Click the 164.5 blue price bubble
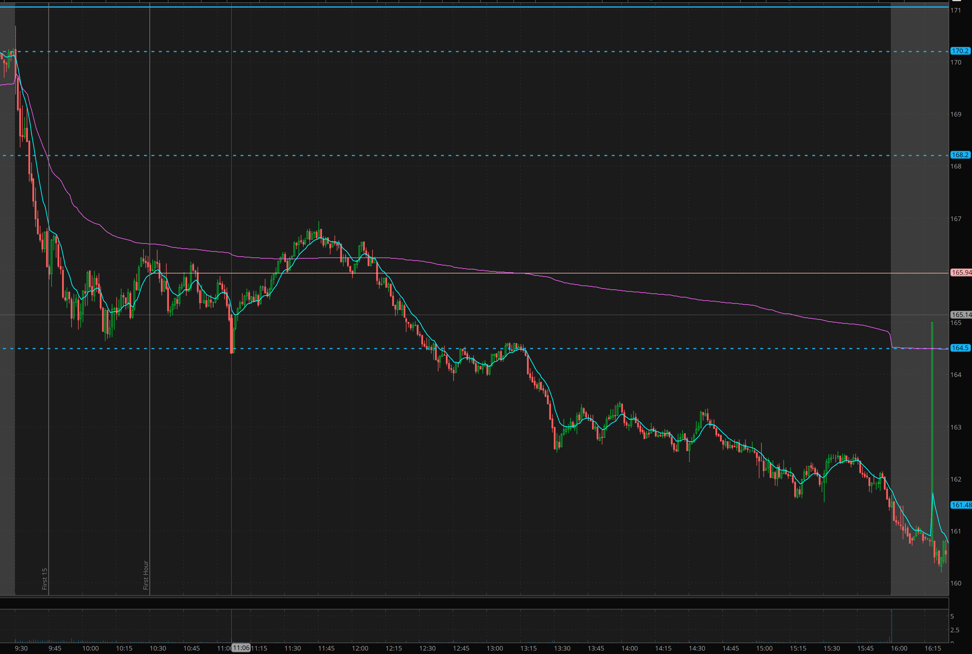This screenshot has height=654, width=972. point(960,348)
